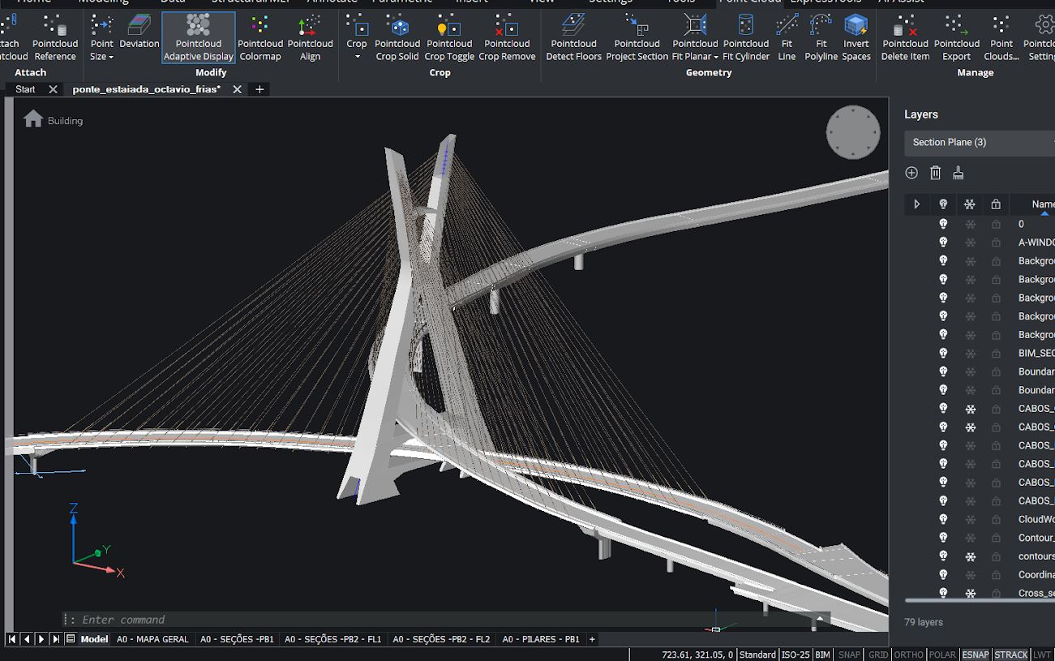Run Pointcloud Detect Floors

(573, 36)
